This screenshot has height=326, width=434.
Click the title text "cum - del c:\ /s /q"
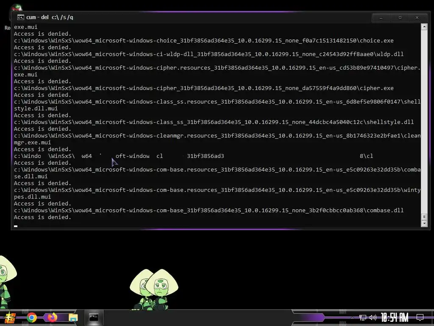click(50, 17)
